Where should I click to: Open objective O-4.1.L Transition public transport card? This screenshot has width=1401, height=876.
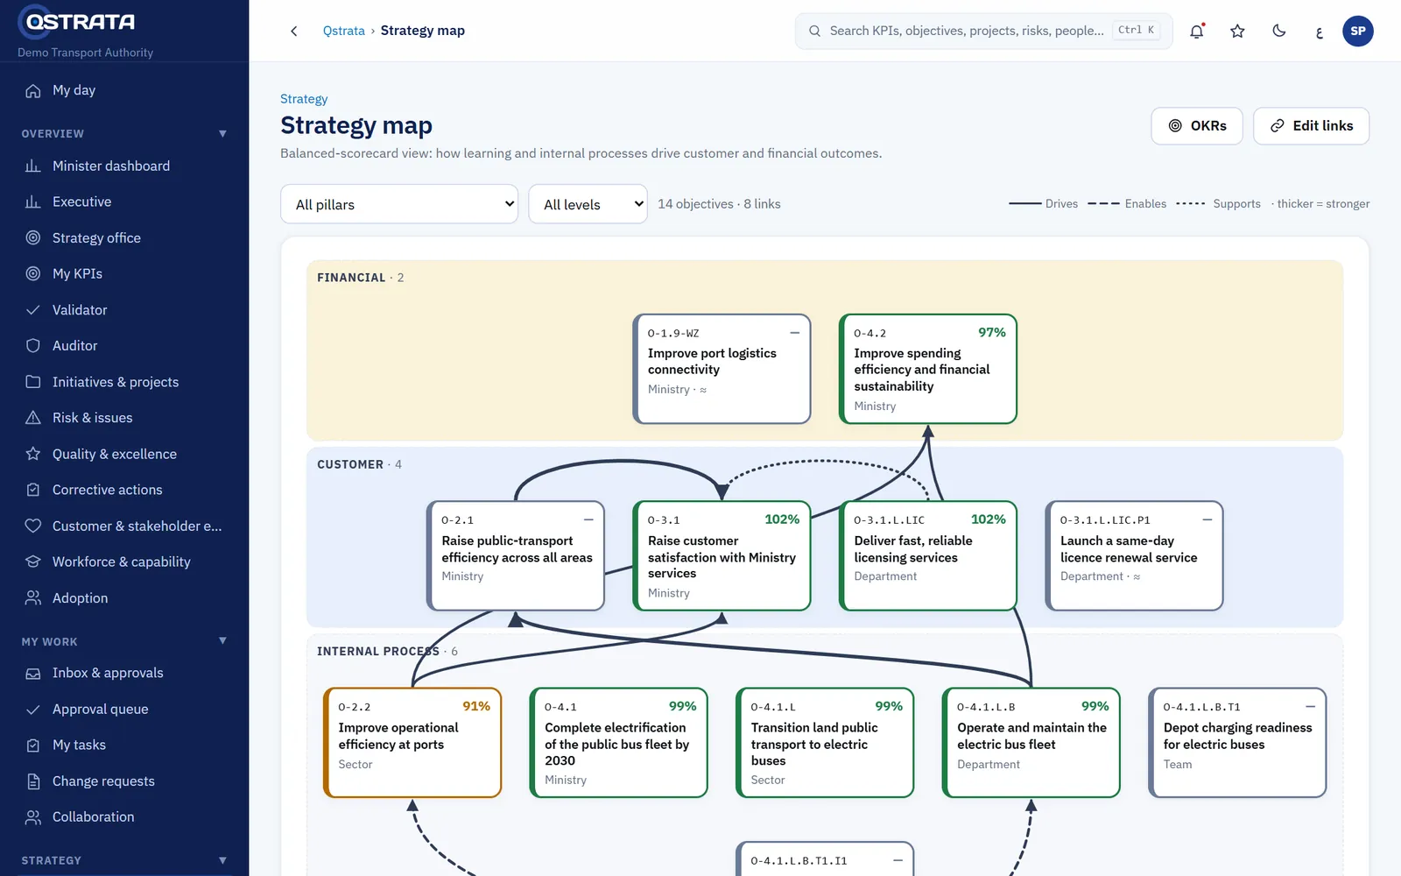(825, 743)
